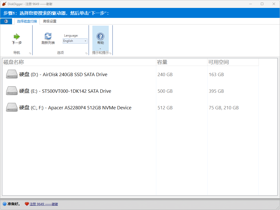Open the Language dropdown set to English
This screenshot has height=210, width=280.
[x=75, y=41]
